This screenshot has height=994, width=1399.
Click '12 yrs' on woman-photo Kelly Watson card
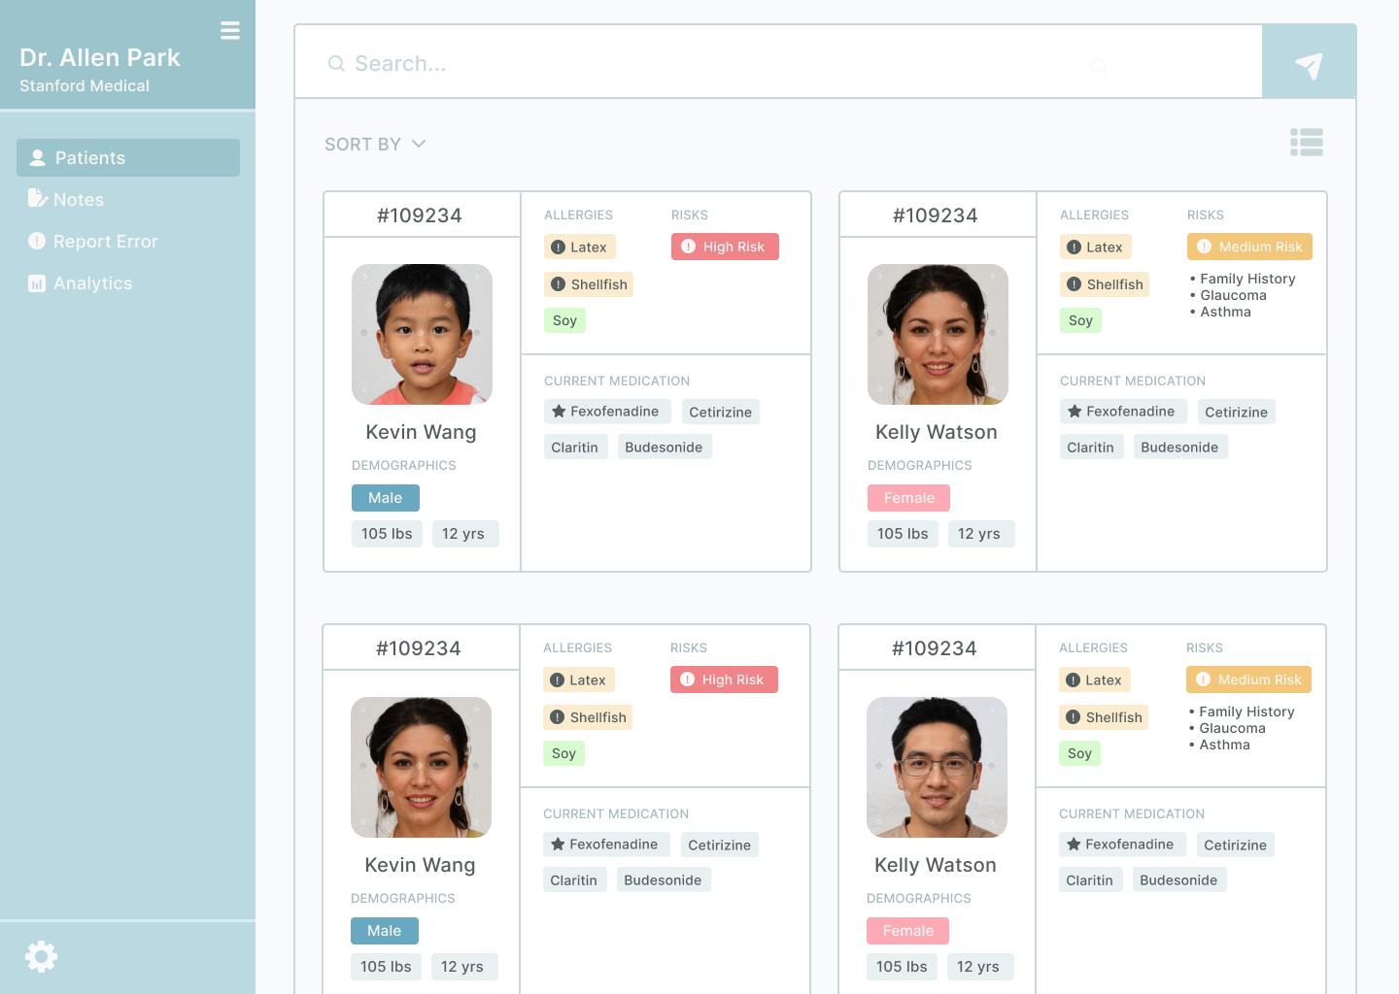979,534
